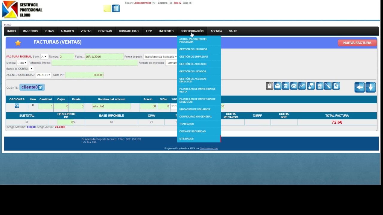This screenshot has height=215, width=383.
Task: Open the RUTAS menu
Action: click(x=49, y=31)
